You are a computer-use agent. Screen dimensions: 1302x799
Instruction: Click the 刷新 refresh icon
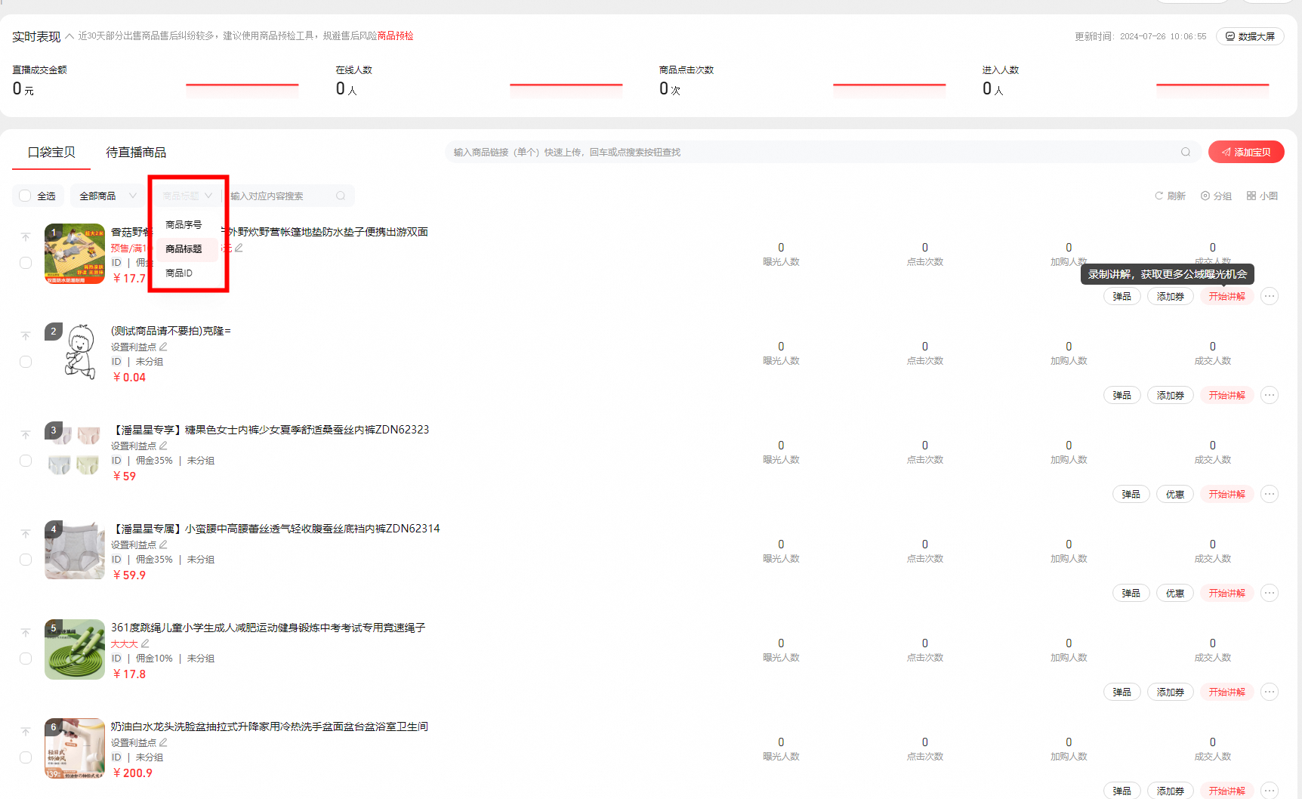[x=1159, y=196]
